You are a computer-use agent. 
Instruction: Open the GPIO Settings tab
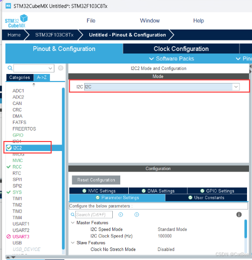(217, 191)
